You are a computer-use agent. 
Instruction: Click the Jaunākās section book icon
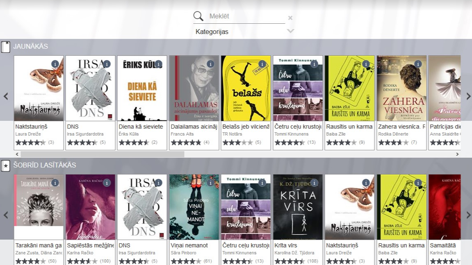click(5, 47)
